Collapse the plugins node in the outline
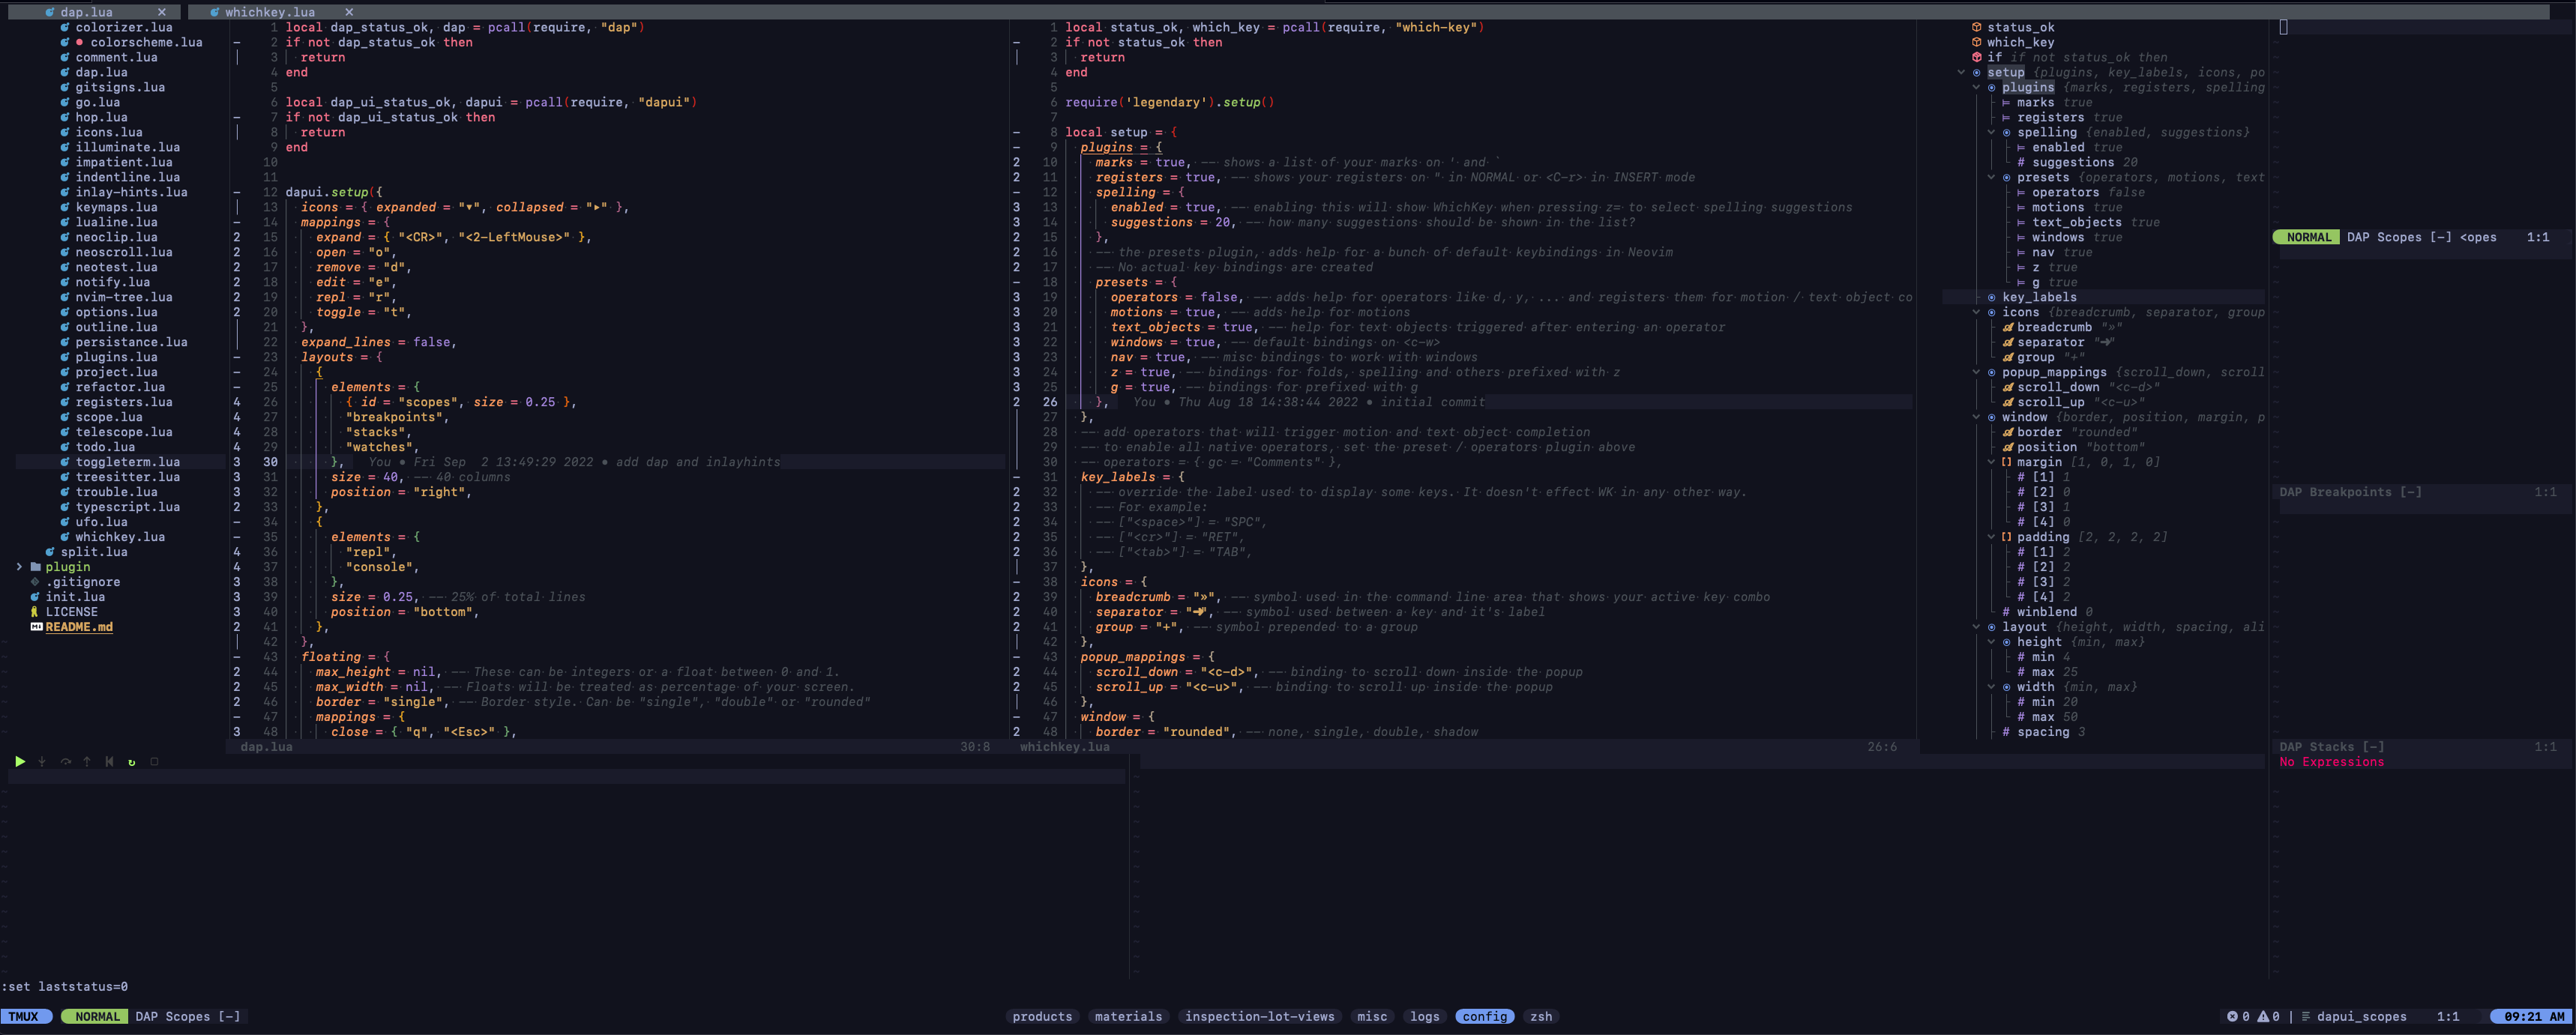The height and width of the screenshot is (1035, 2576). point(1977,87)
